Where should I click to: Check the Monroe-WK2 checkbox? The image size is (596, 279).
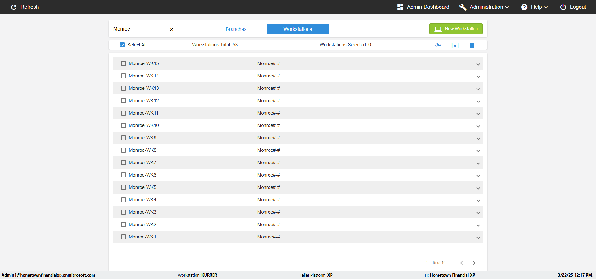[124, 225]
